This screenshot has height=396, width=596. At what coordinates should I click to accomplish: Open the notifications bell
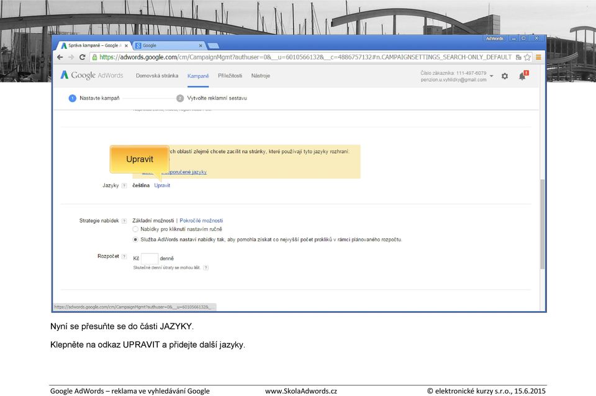point(523,76)
